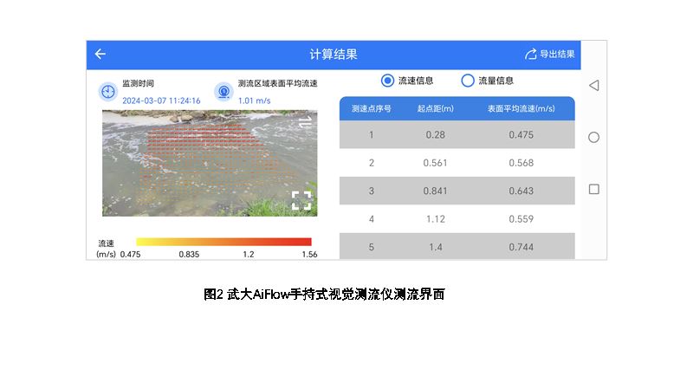Click the average surface velocity icon
The height and width of the screenshot is (389, 693).
pyautogui.click(x=223, y=91)
